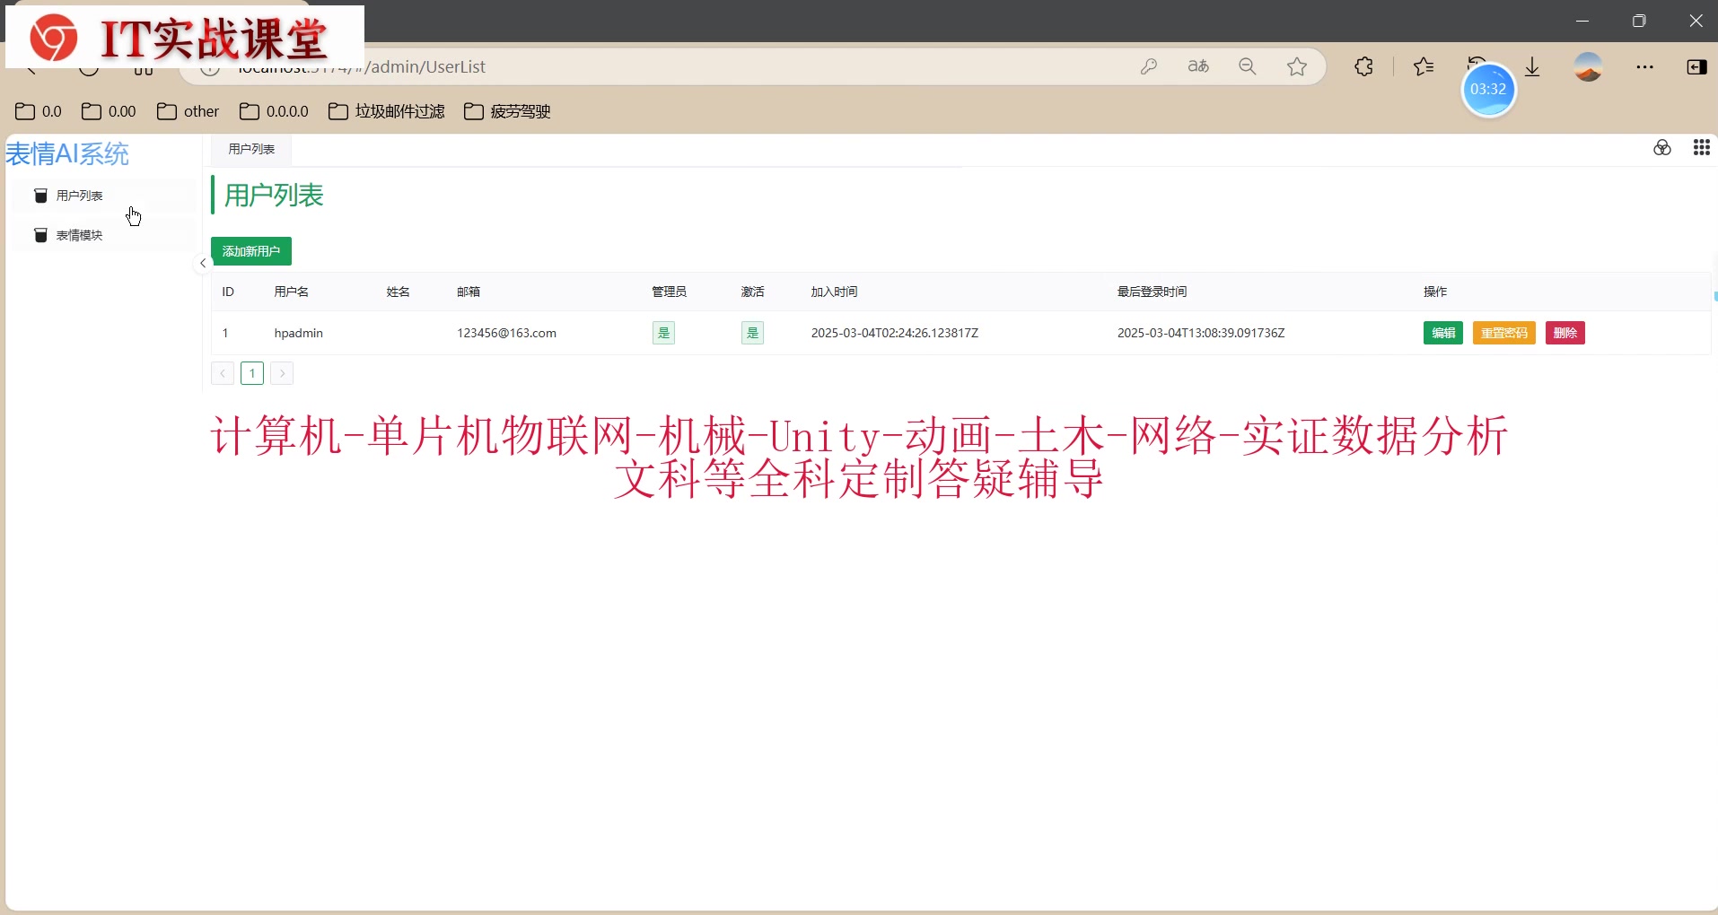Open the browser extensions puzzle icon

1364,66
